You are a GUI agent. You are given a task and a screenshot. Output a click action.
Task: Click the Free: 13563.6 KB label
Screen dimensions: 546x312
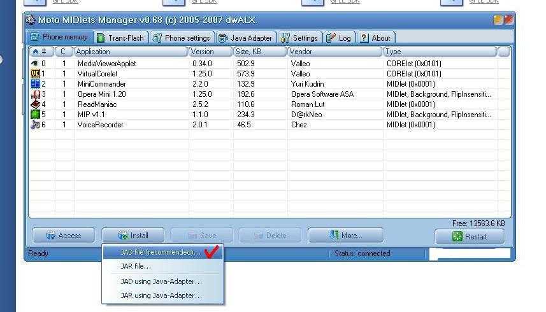point(478,223)
